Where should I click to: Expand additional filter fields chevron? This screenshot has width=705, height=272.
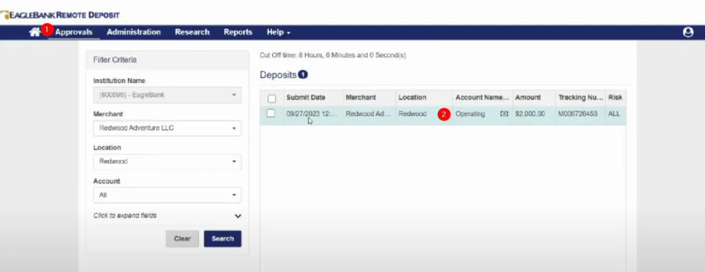(x=238, y=216)
